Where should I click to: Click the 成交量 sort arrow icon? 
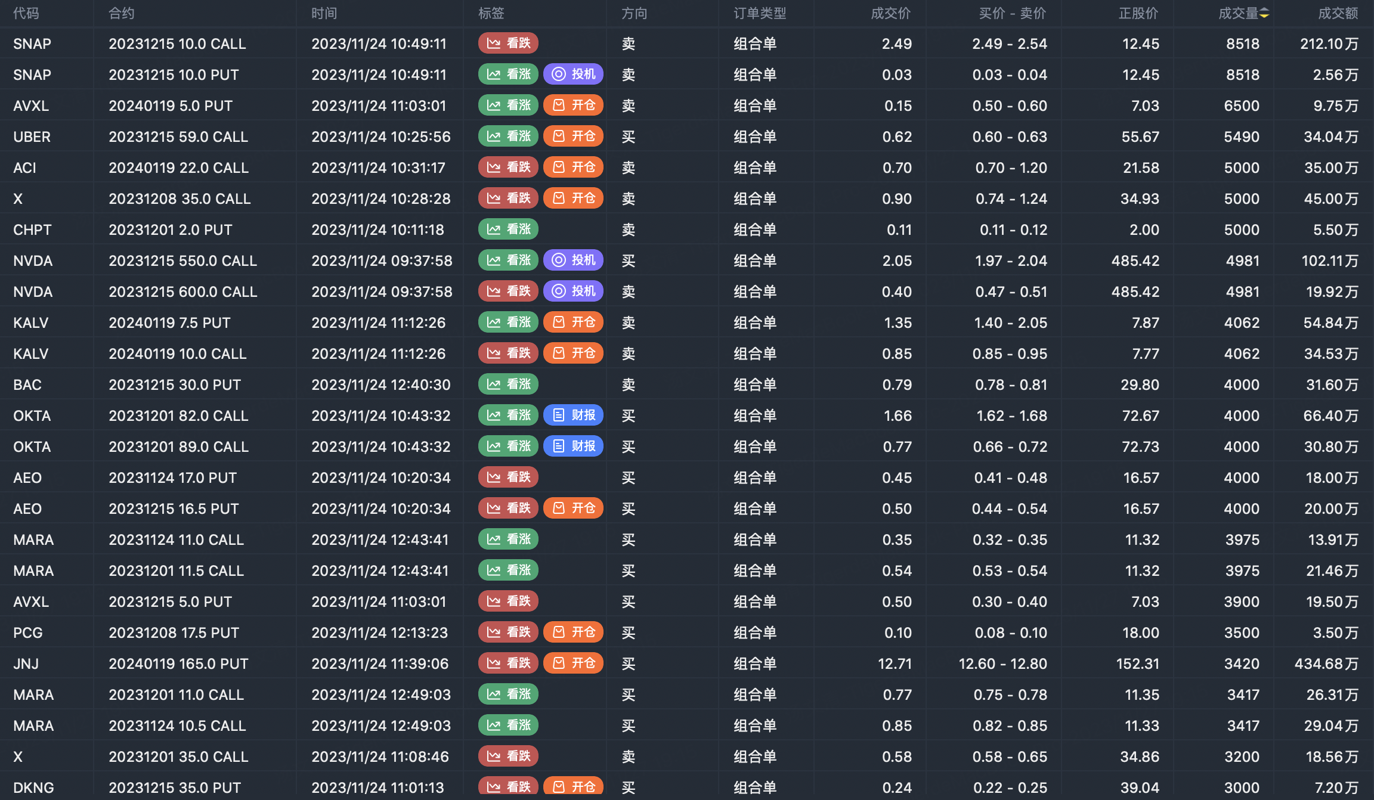[x=1264, y=14]
